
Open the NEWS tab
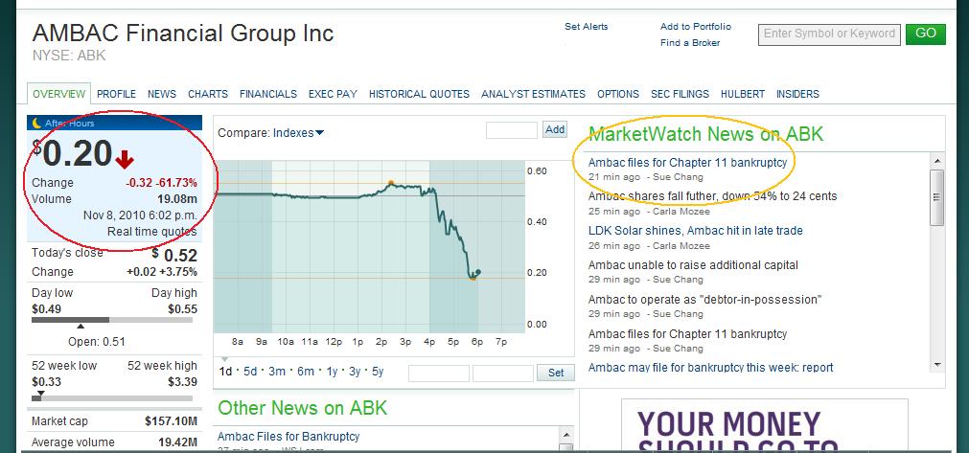[x=162, y=94]
